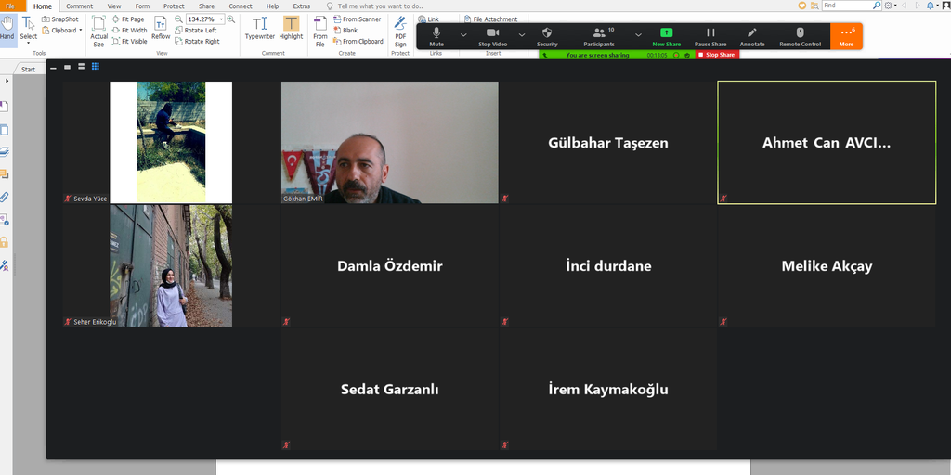Open the Security shield menu
Viewport: 951px width, 475px height.
547,35
